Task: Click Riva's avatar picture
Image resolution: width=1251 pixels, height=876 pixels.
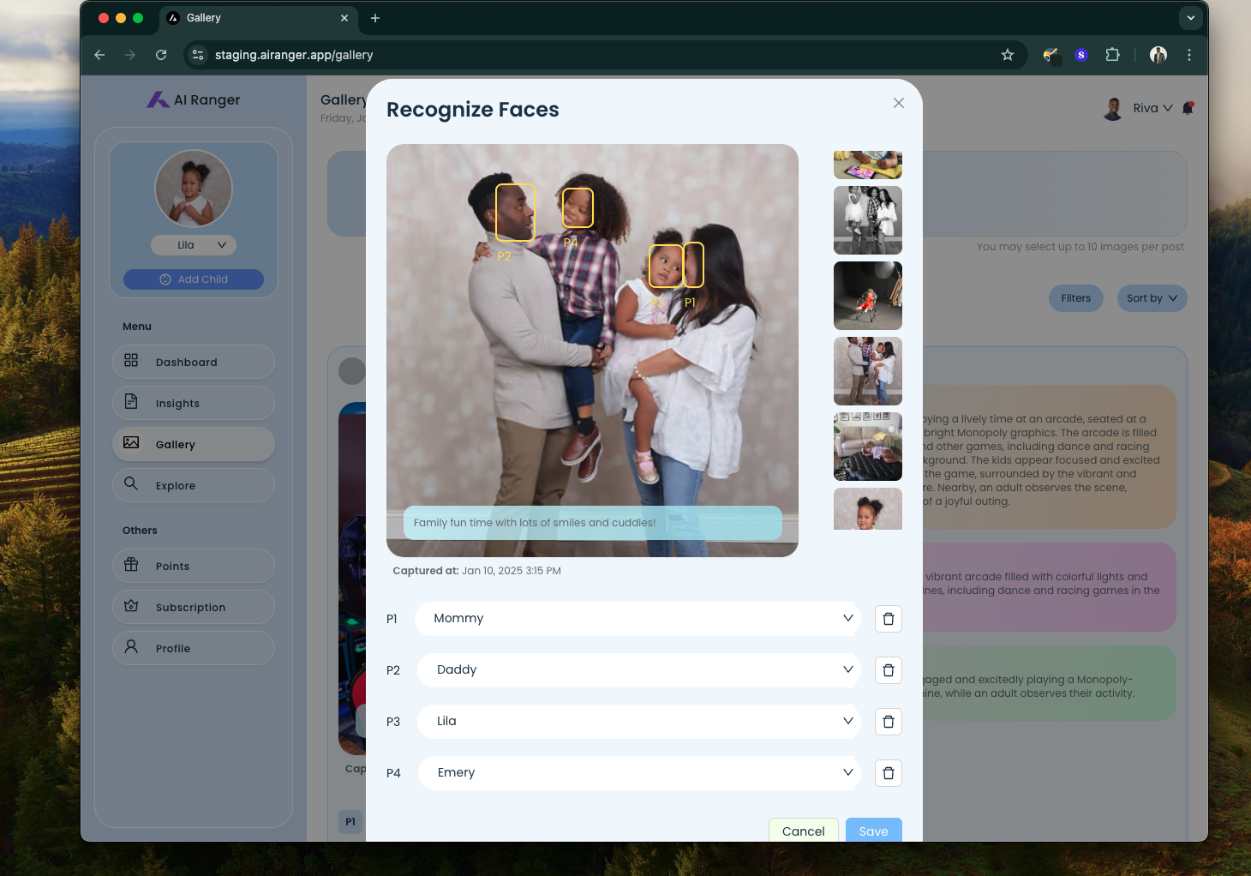Action: (1113, 109)
